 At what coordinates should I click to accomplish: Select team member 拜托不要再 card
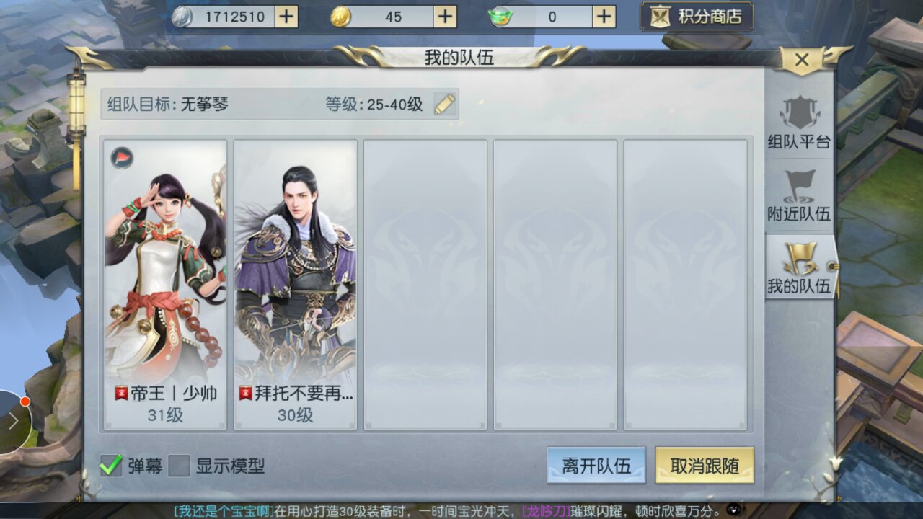tap(296, 285)
